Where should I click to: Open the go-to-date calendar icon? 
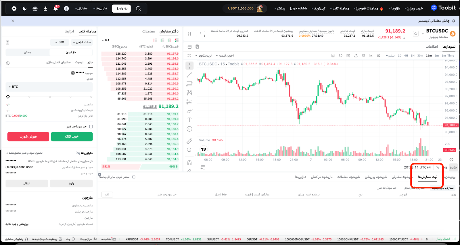coord(203,167)
